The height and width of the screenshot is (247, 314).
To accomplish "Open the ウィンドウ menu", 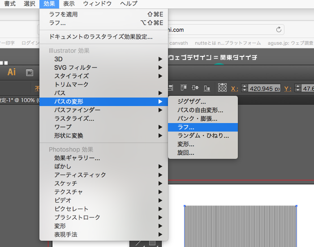I will (97, 4).
